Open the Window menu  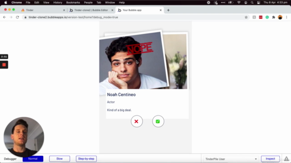coord(110,3)
